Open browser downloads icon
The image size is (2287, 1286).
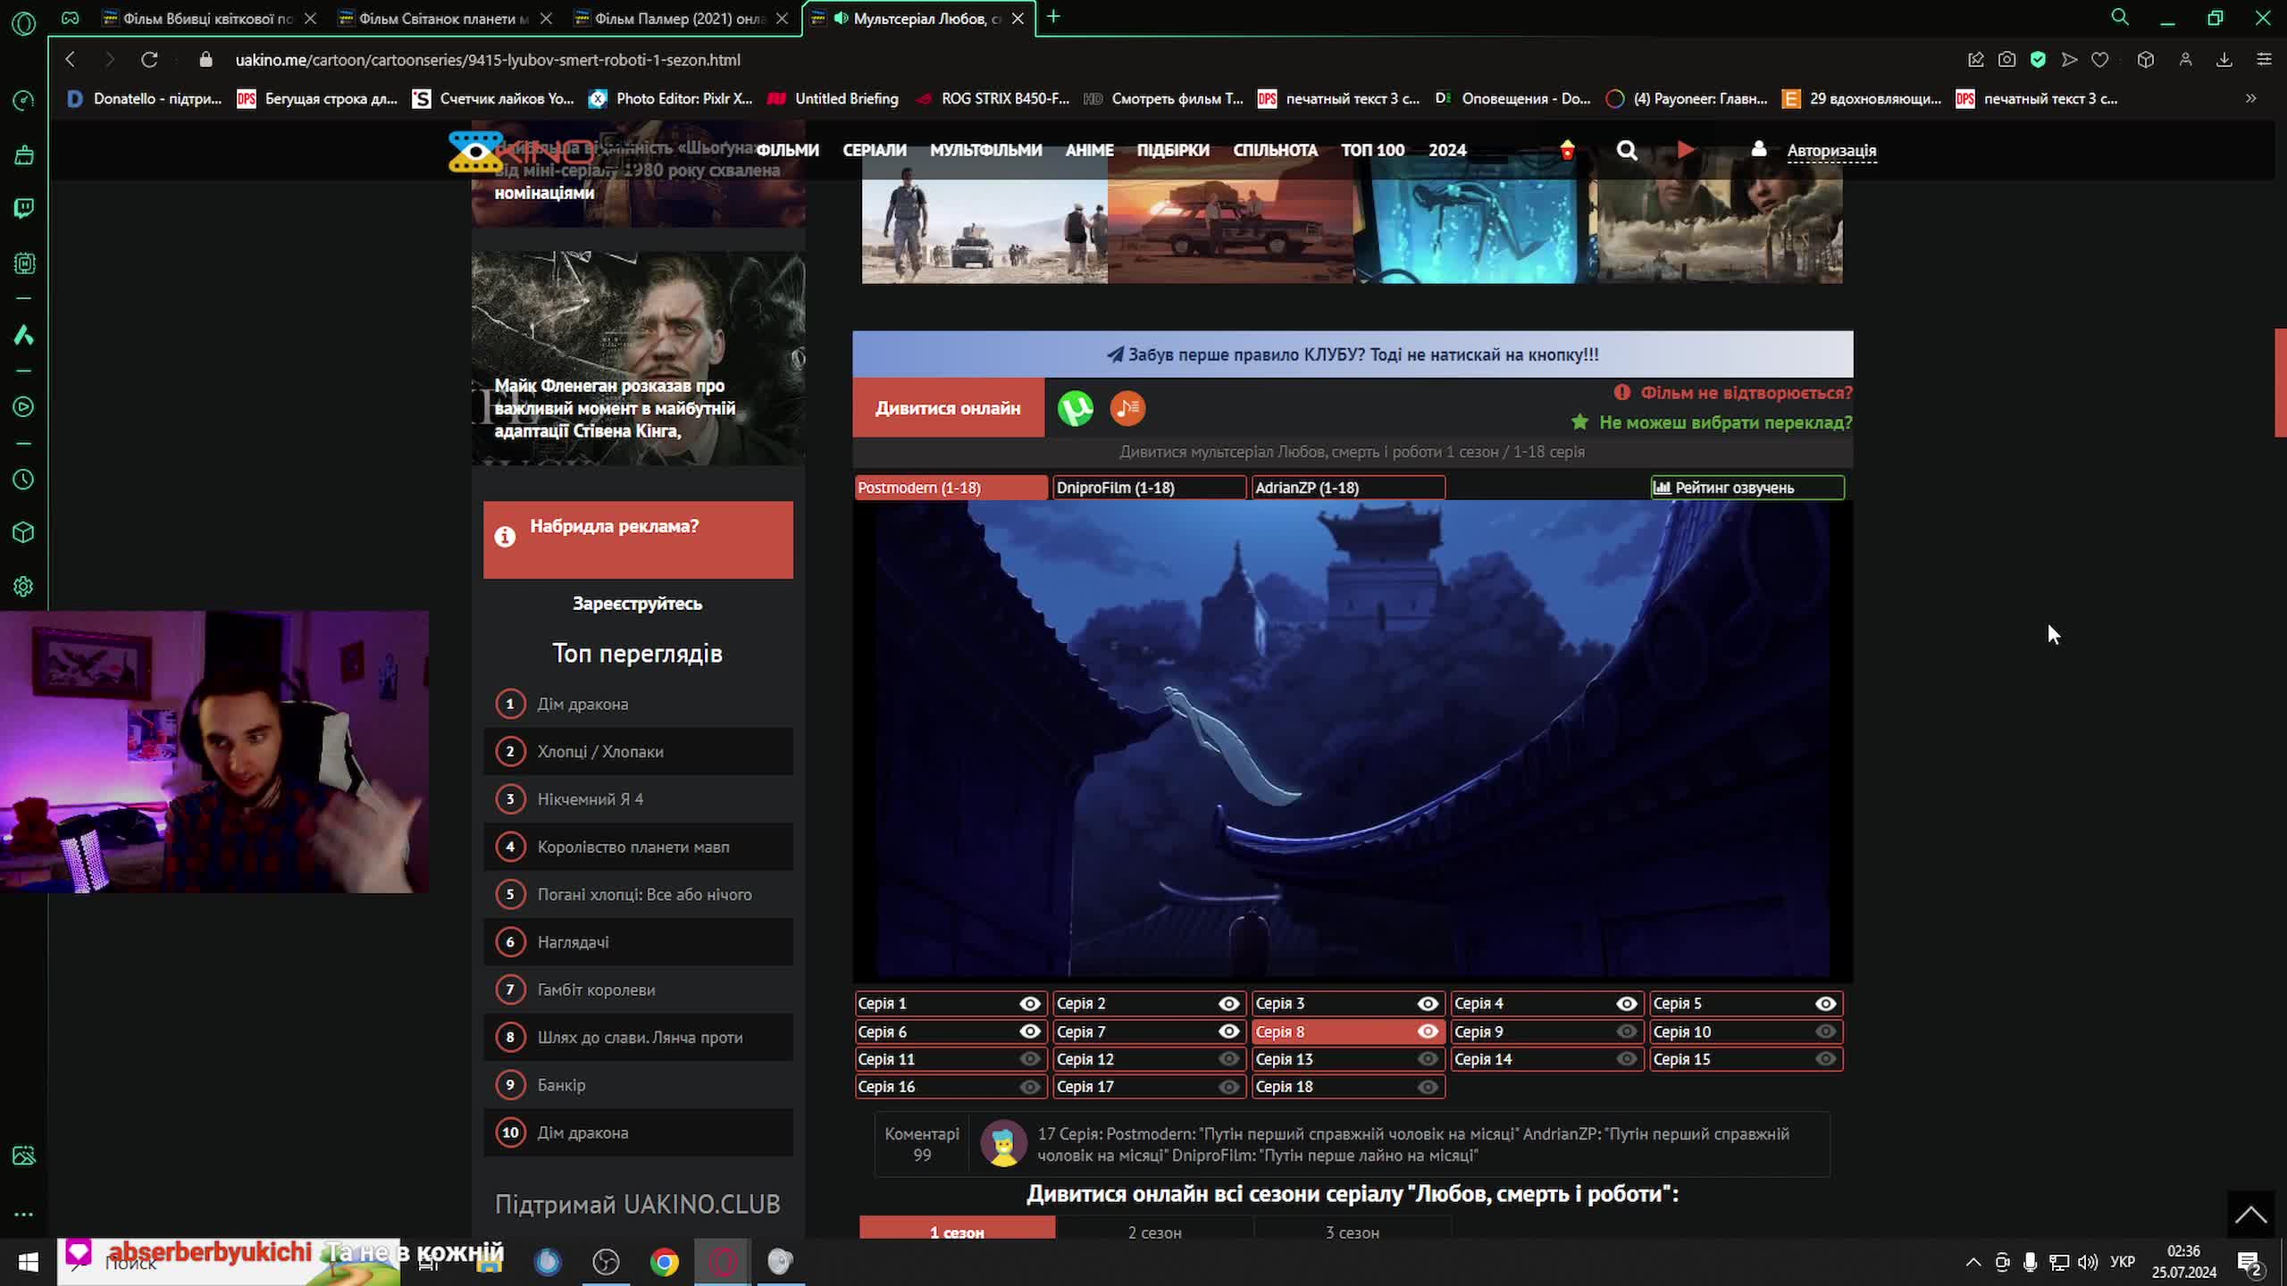pos(2224,60)
